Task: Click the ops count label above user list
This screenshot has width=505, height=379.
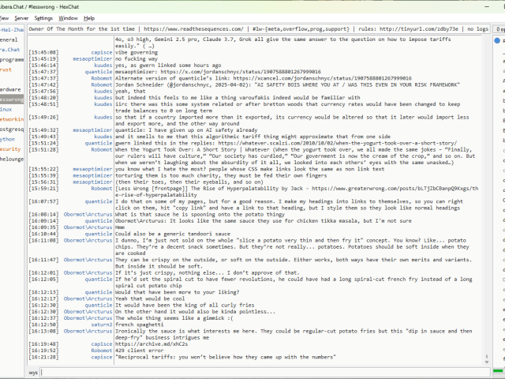Action: (499, 28)
